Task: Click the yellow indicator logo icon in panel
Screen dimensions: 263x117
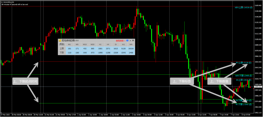Action: point(60,41)
